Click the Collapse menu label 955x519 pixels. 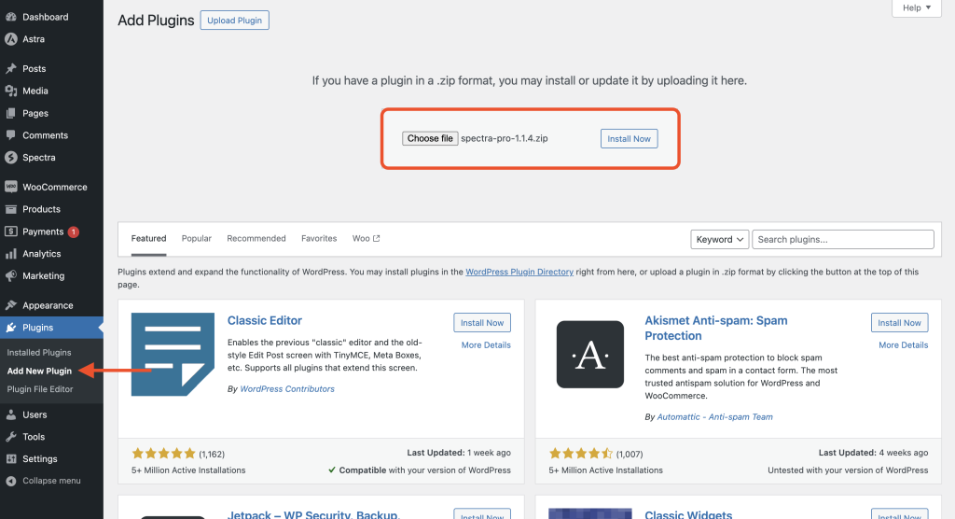(51, 481)
